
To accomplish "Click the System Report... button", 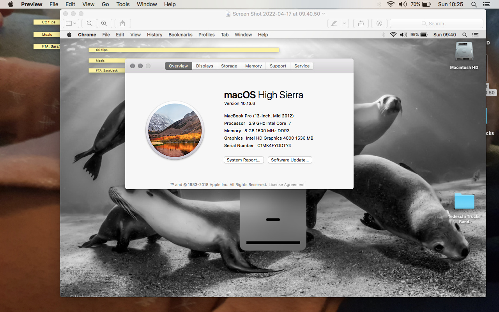I will pos(244,160).
